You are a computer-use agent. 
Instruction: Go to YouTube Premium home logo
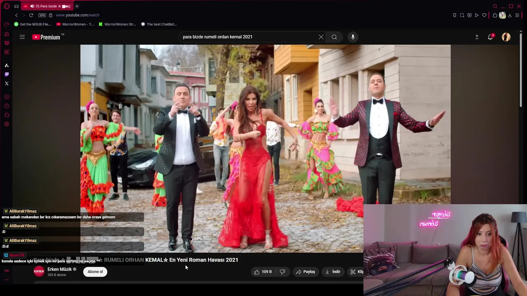[47, 37]
